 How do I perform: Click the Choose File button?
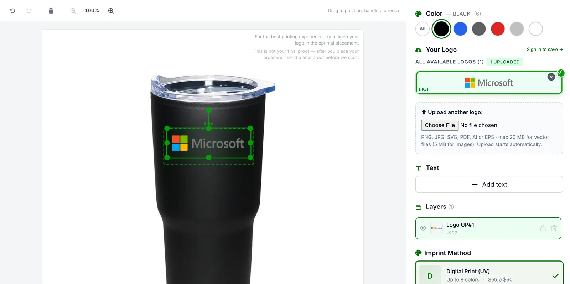[440, 125]
